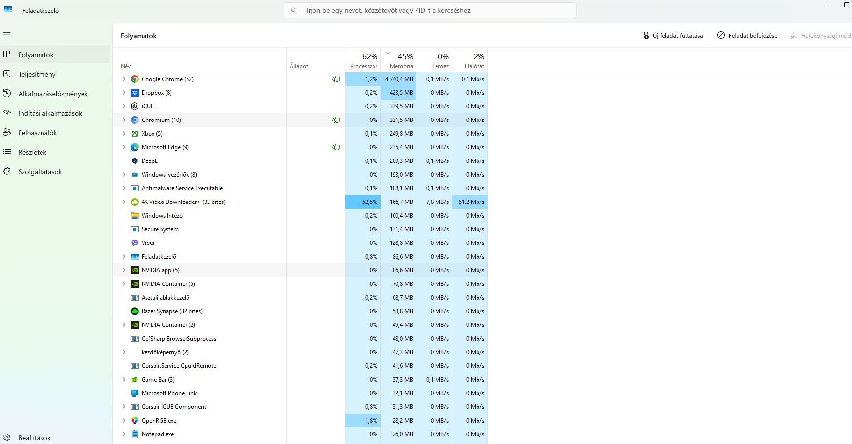The width and height of the screenshot is (852, 444).
Task: Open the Folyamatok page
Action: pos(55,55)
